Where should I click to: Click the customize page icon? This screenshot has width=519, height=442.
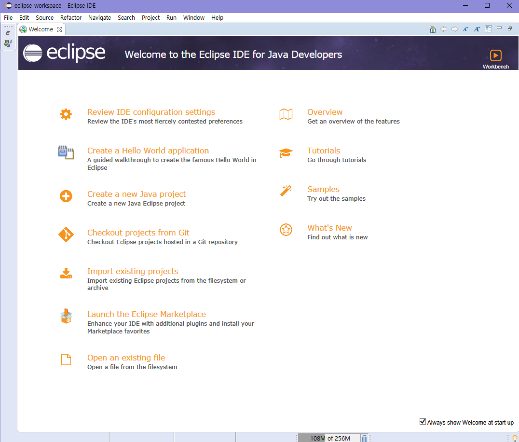(488, 29)
